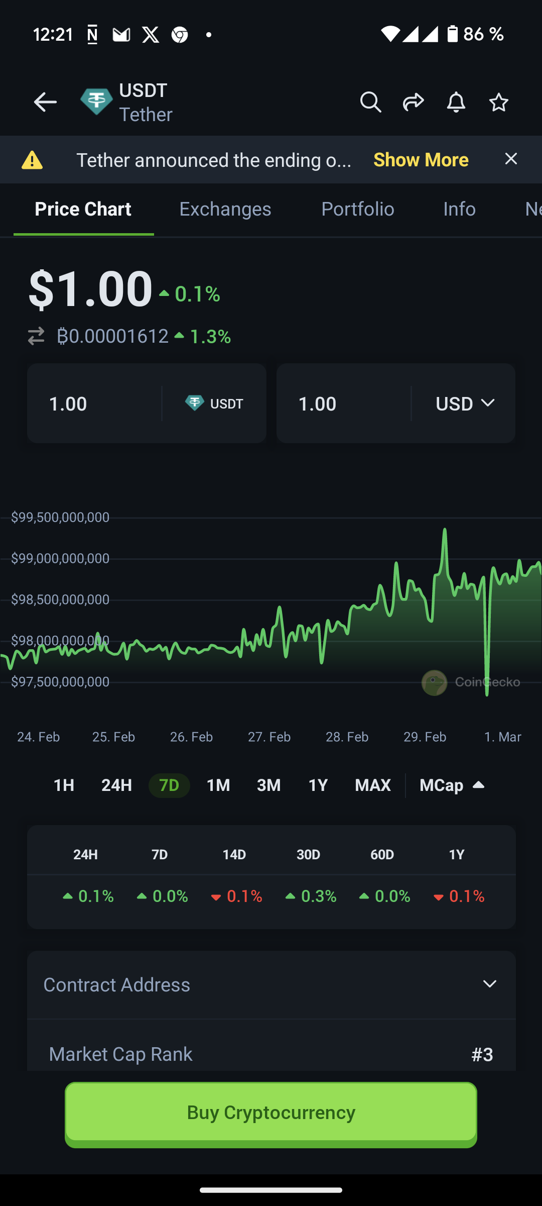Swap the BTC price conversion arrows
The height and width of the screenshot is (1206, 542).
[x=36, y=336]
